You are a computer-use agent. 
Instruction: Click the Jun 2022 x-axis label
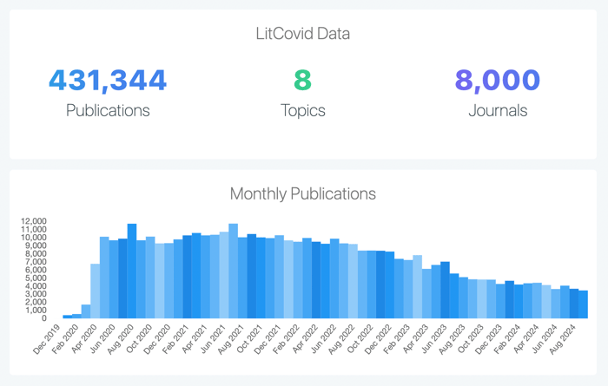(323, 339)
